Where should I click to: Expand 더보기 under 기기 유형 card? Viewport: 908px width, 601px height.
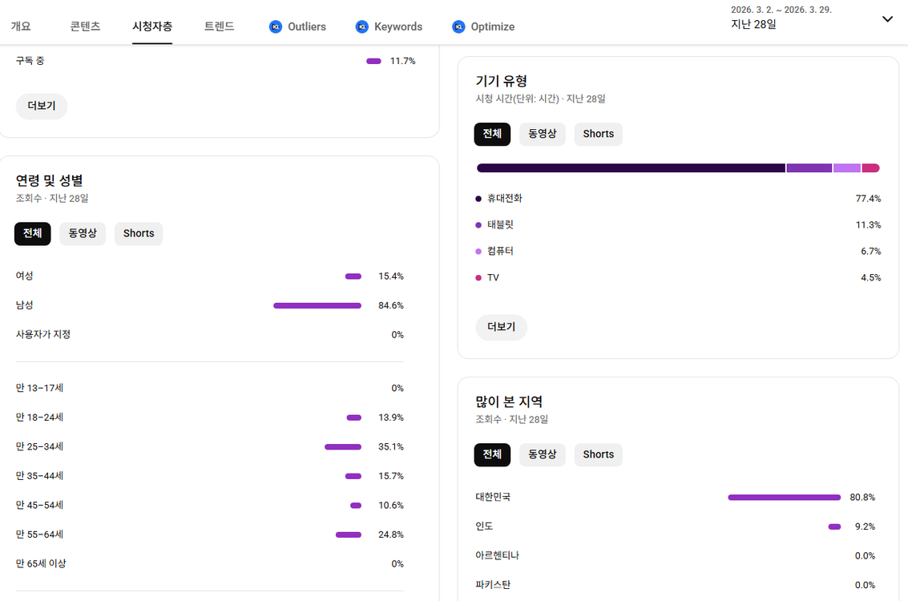pyautogui.click(x=501, y=327)
